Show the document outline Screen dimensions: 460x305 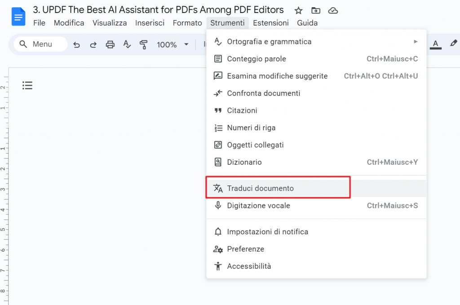27,85
